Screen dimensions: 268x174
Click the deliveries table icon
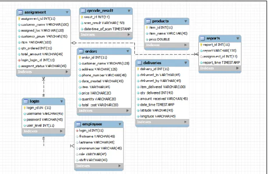pos(139,63)
